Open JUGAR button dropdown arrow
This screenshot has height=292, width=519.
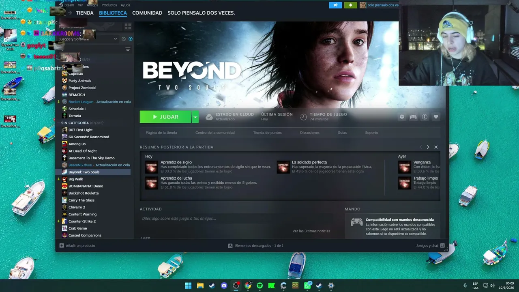click(x=195, y=117)
